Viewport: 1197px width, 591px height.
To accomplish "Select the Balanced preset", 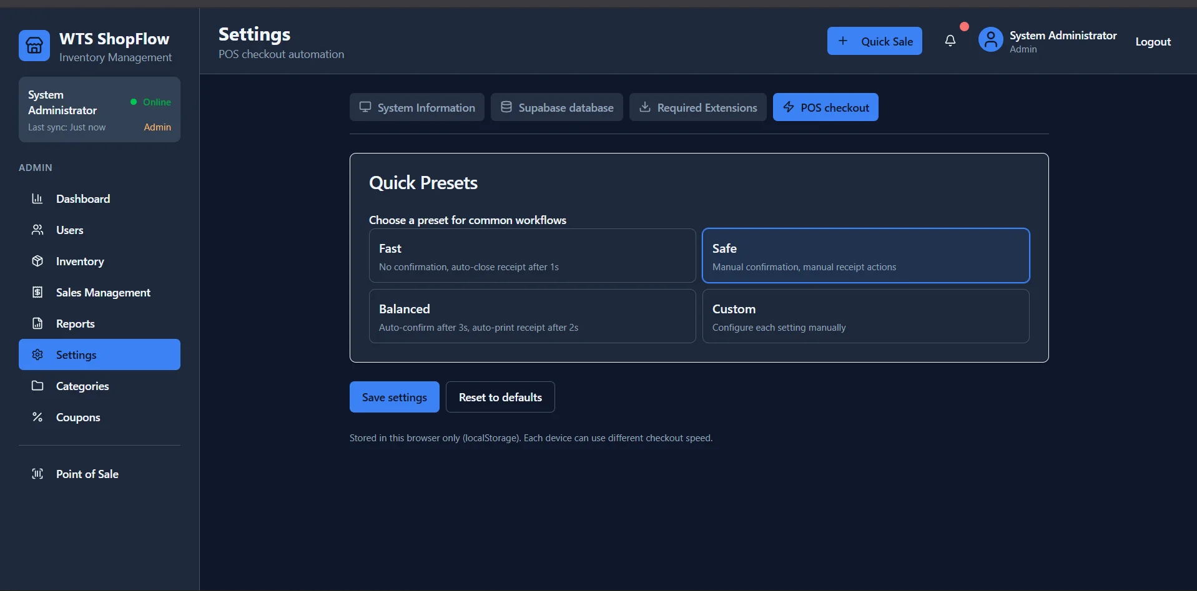I will tap(532, 316).
